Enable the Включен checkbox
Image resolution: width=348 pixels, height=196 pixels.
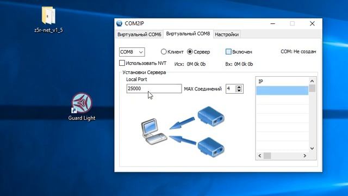coord(228,52)
